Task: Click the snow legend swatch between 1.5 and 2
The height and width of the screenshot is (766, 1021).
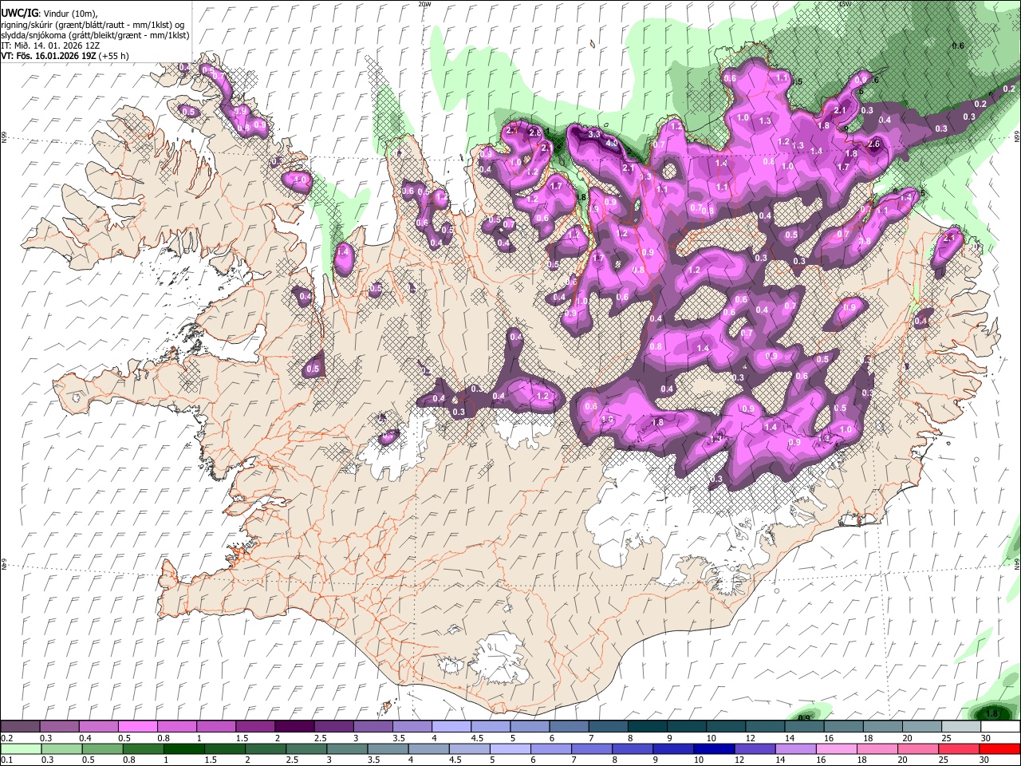Action: pos(255,727)
